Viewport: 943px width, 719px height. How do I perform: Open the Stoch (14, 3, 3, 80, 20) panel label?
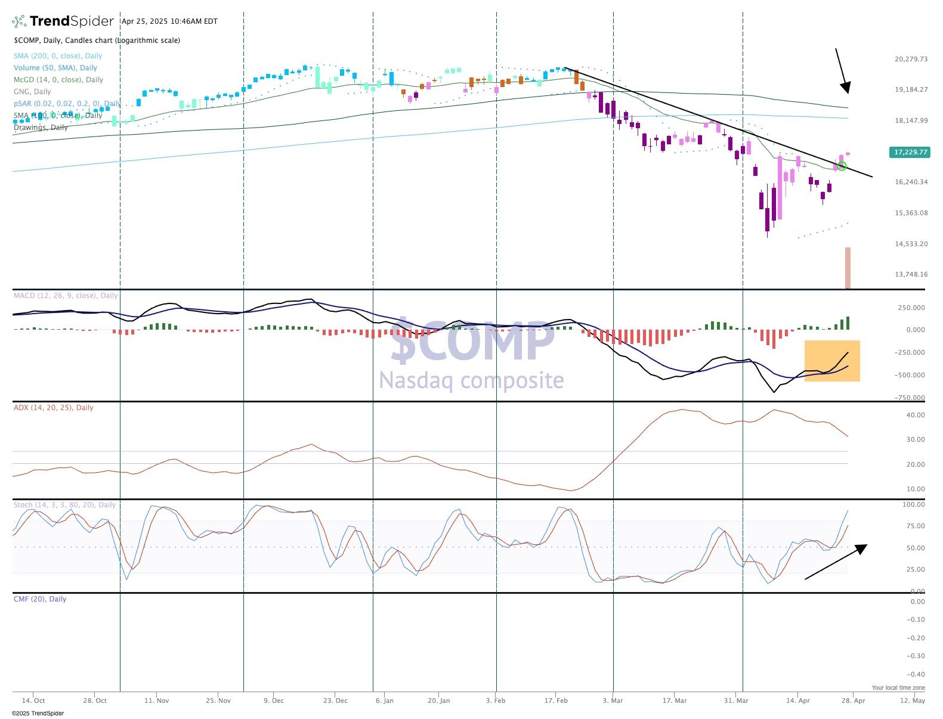(64, 505)
